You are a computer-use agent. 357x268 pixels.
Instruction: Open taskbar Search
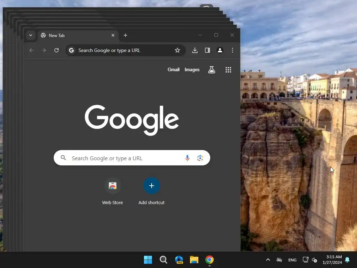click(x=163, y=260)
